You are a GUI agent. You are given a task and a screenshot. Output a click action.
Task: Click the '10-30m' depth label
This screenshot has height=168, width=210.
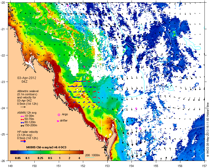(x=29, y=116)
